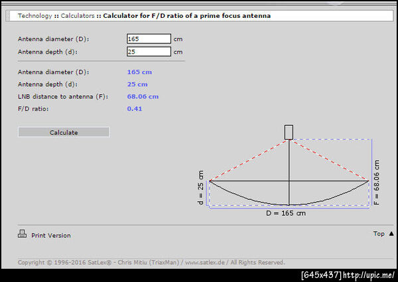Open the Calculators breadcrumb link
The image size is (398, 282).
78,16
